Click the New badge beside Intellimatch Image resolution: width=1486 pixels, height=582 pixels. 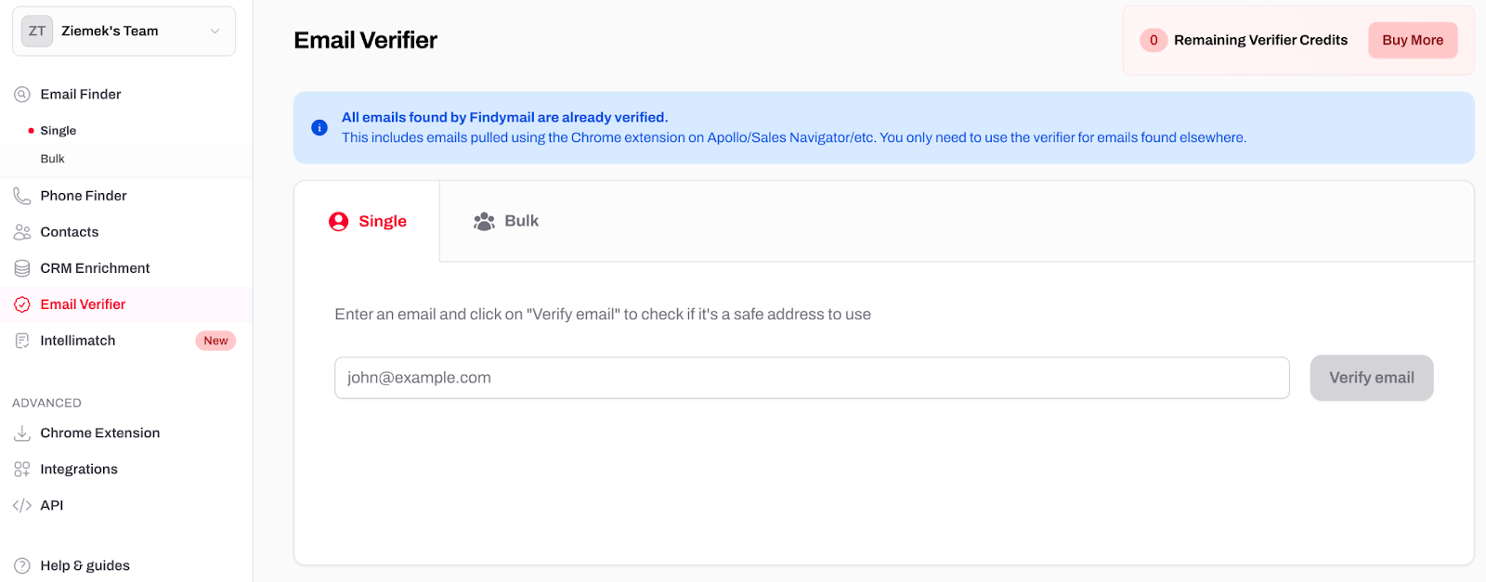(x=215, y=341)
